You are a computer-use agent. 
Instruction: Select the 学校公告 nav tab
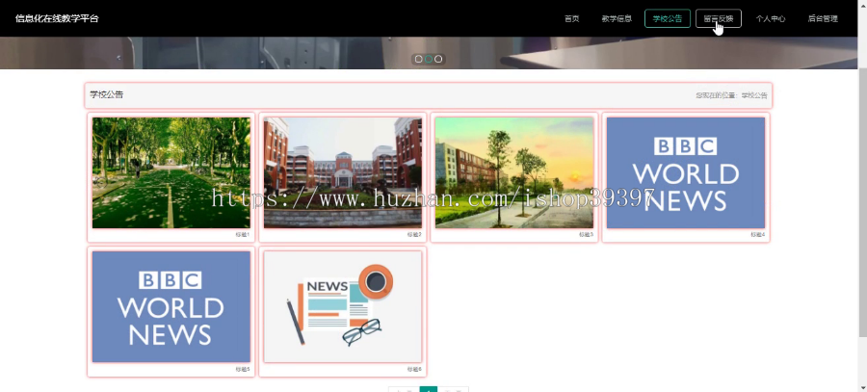pyautogui.click(x=668, y=18)
